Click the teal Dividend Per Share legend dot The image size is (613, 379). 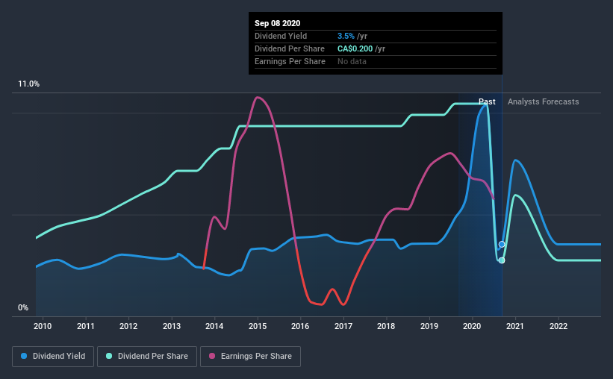coord(109,356)
